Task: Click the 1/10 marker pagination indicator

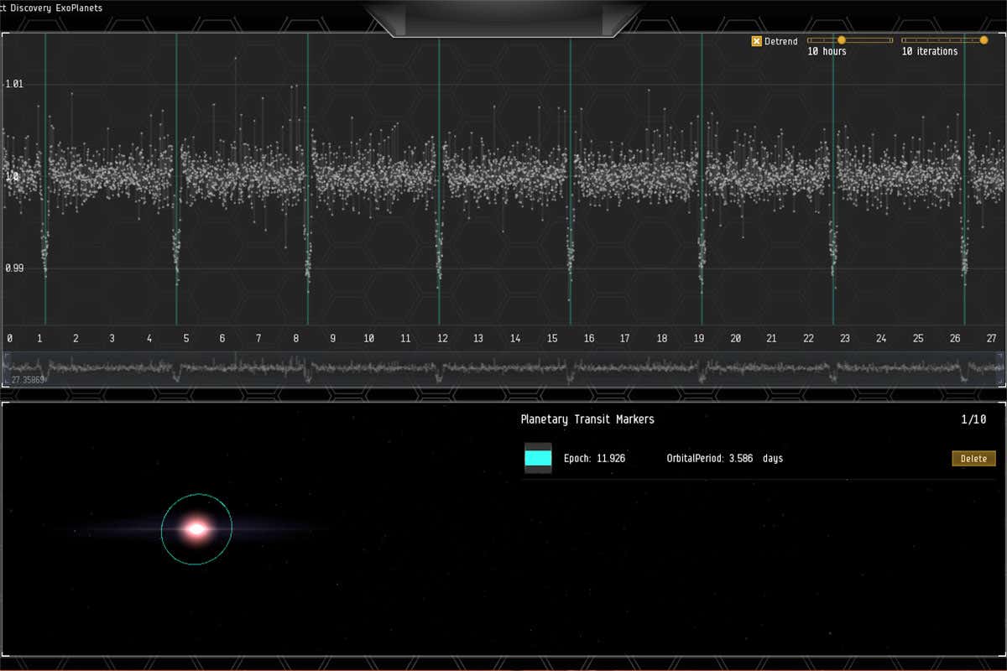Action: (x=972, y=419)
